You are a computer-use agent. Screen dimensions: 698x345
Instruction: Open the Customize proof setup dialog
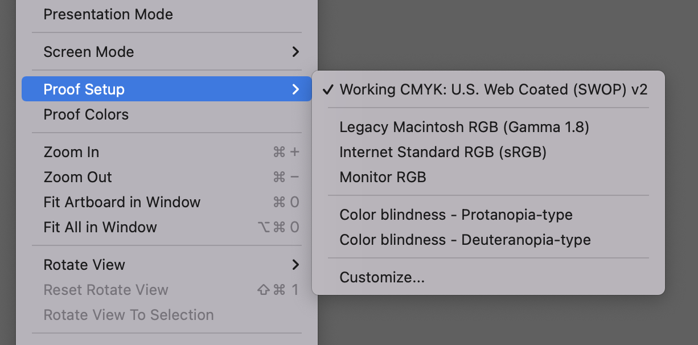[382, 277]
